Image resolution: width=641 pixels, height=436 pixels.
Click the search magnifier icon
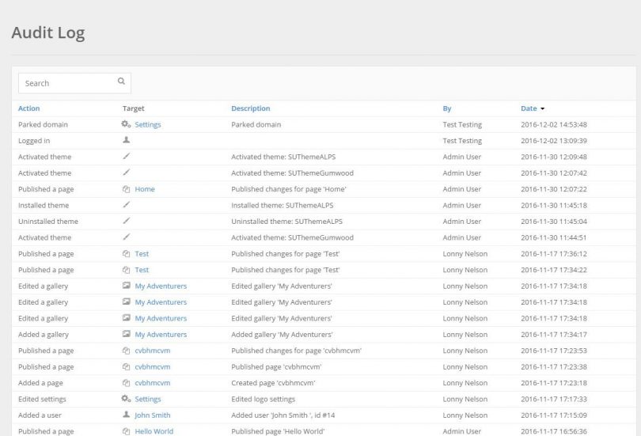121,81
